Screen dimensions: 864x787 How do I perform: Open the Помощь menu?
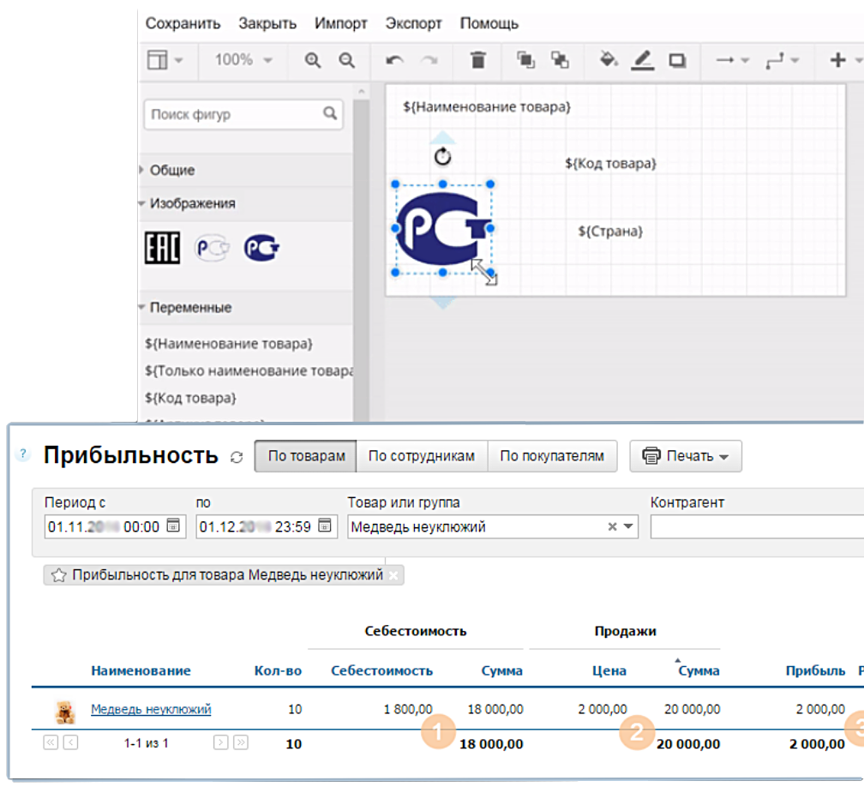[489, 23]
